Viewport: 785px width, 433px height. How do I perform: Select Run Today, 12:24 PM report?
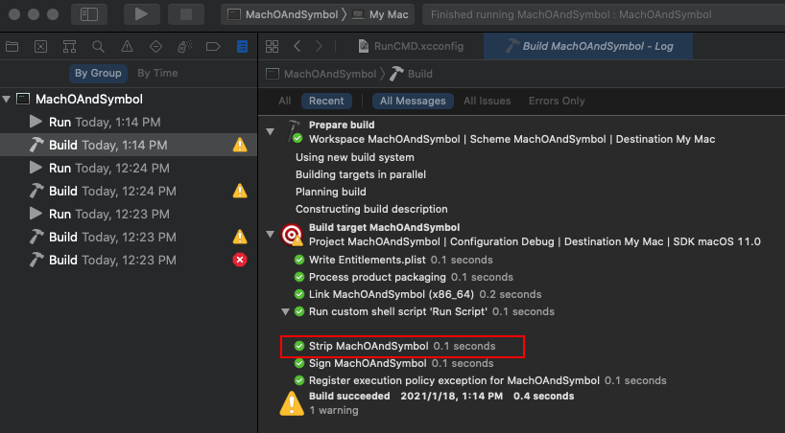click(x=129, y=168)
